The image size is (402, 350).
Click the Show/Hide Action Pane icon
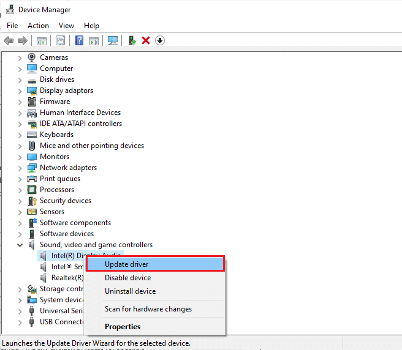pyautogui.click(x=94, y=41)
